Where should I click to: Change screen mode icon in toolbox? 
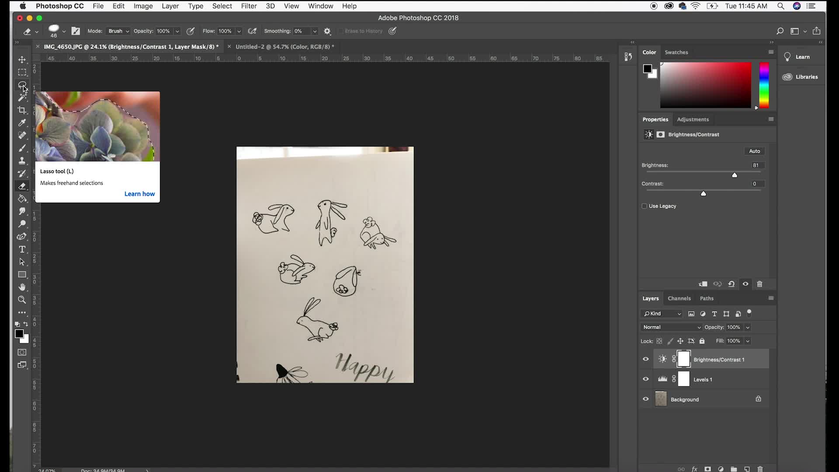tap(22, 365)
